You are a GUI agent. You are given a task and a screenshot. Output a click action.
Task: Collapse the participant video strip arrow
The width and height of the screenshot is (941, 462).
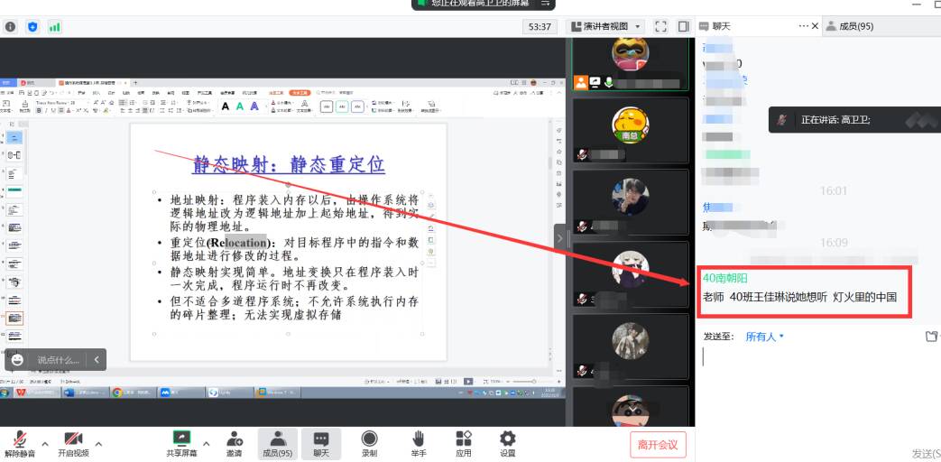[559, 238]
